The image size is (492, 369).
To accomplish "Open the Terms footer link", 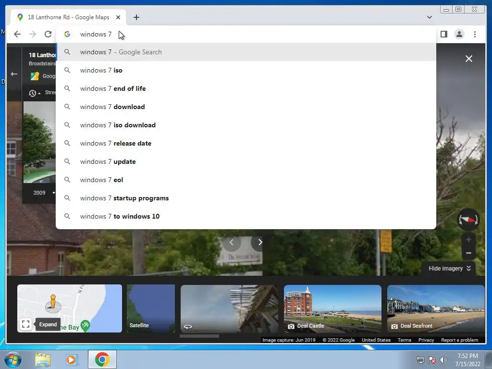I will [405, 340].
